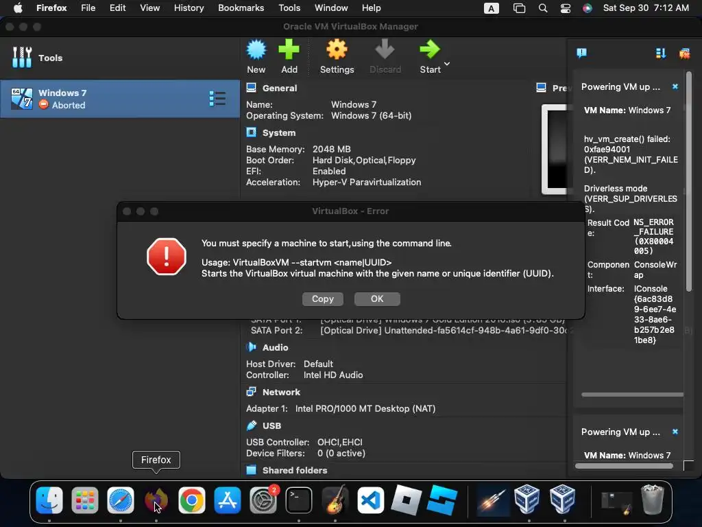Open Safari from the Dock
The height and width of the screenshot is (527, 702).
point(121,500)
